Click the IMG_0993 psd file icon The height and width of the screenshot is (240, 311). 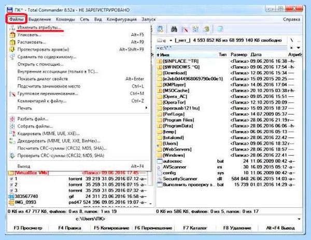(x=11, y=202)
